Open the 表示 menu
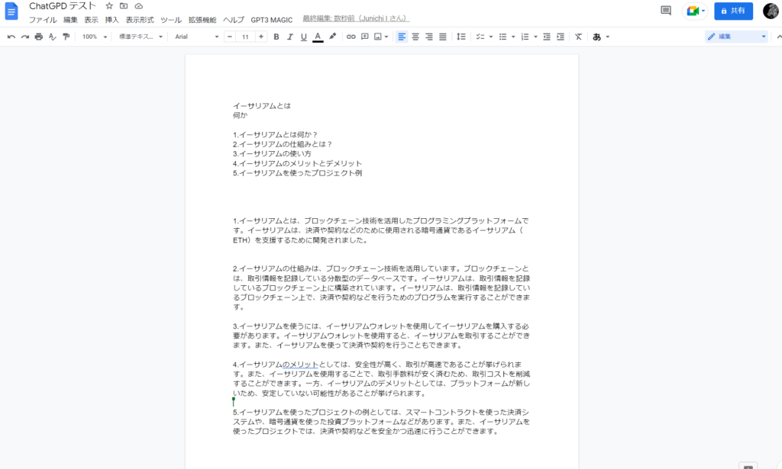The width and height of the screenshot is (782, 469). [92, 20]
